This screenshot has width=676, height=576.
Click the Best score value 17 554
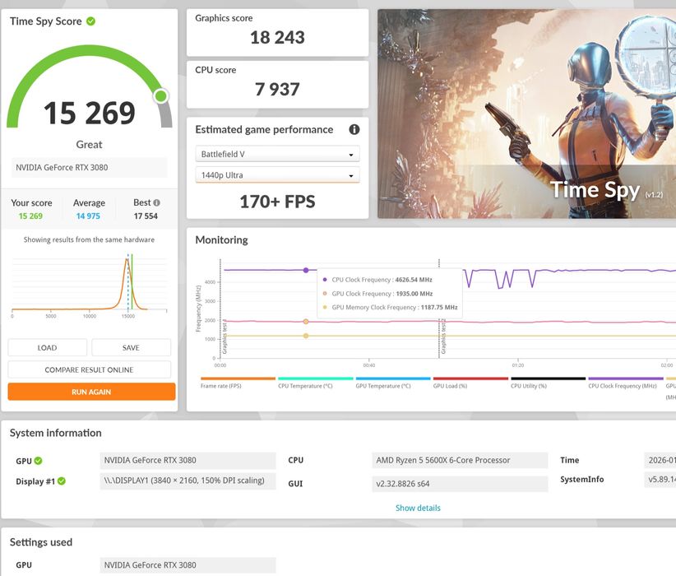(x=146, y=216)
